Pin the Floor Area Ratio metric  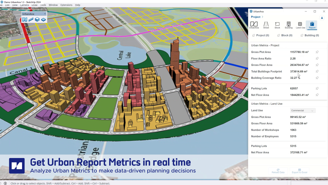(317, 59)
